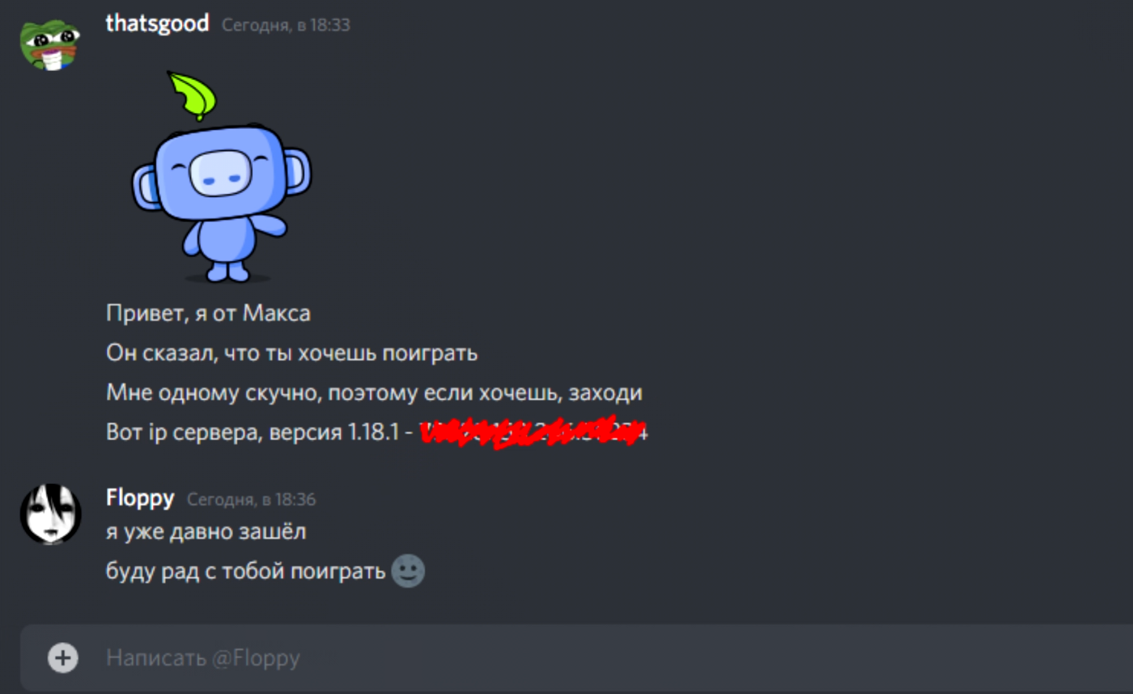Screen dimensions: 1133x694
Task: Select the 'Вот ip сервера' message line
Action: pos(377,432)
